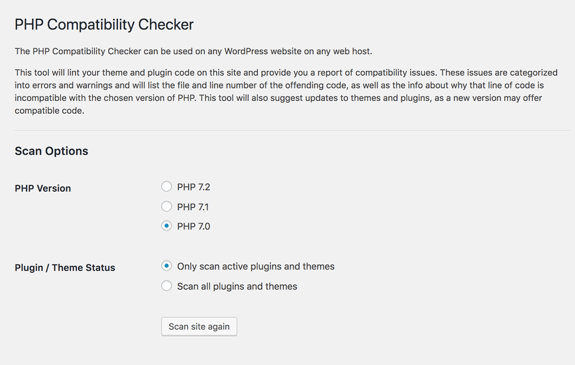
Task: Click the PHP Version label
Action: [x=42, y=188]
